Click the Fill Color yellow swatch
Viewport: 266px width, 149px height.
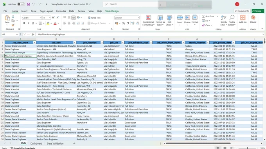coord(48,23)
